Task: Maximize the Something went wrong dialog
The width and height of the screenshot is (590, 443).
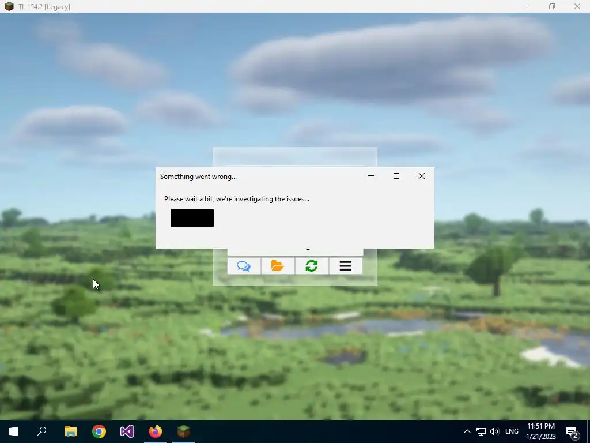Action: [396, 176]
